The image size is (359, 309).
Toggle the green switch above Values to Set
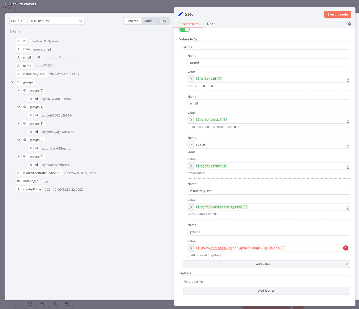[x=184, y=30]
